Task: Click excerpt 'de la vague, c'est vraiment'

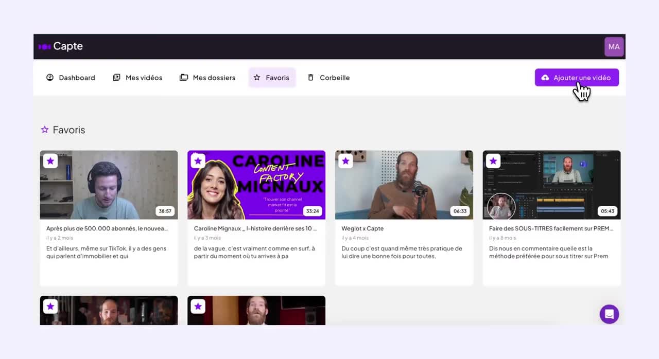Action: point(254,252)
